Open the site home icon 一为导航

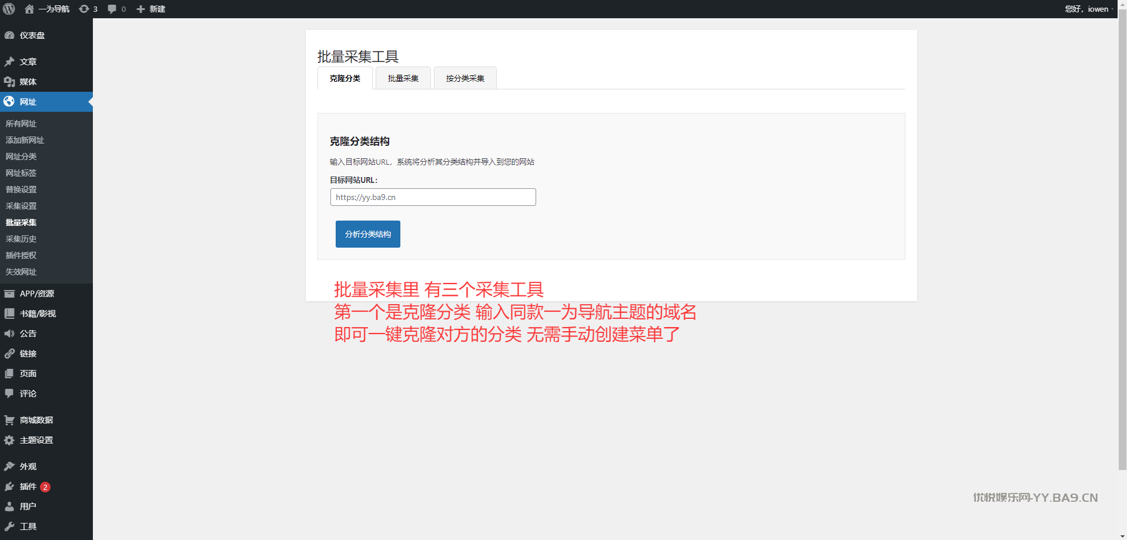[x=29, y=9]
